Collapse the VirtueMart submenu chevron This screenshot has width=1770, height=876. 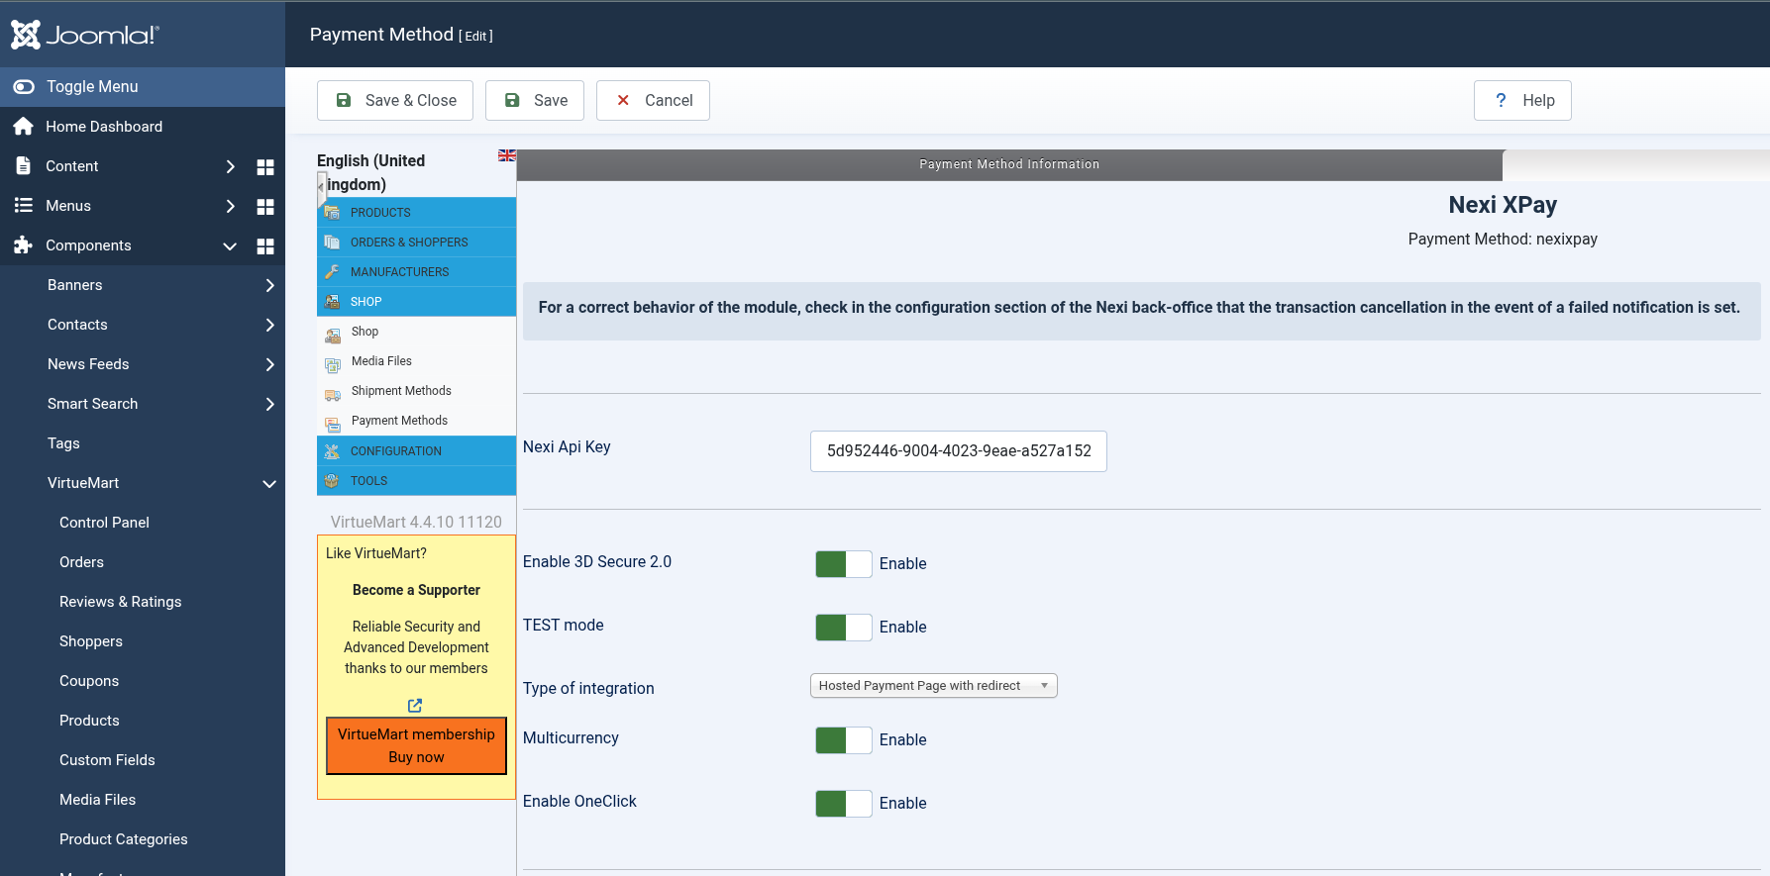click(269, 484)
